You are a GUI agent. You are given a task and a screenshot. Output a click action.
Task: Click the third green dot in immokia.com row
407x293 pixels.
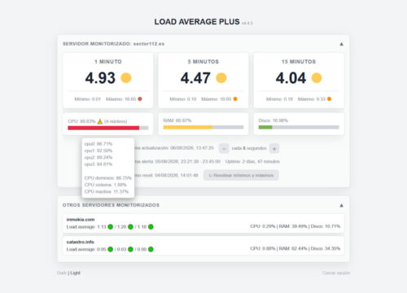(x=151, y=227)
